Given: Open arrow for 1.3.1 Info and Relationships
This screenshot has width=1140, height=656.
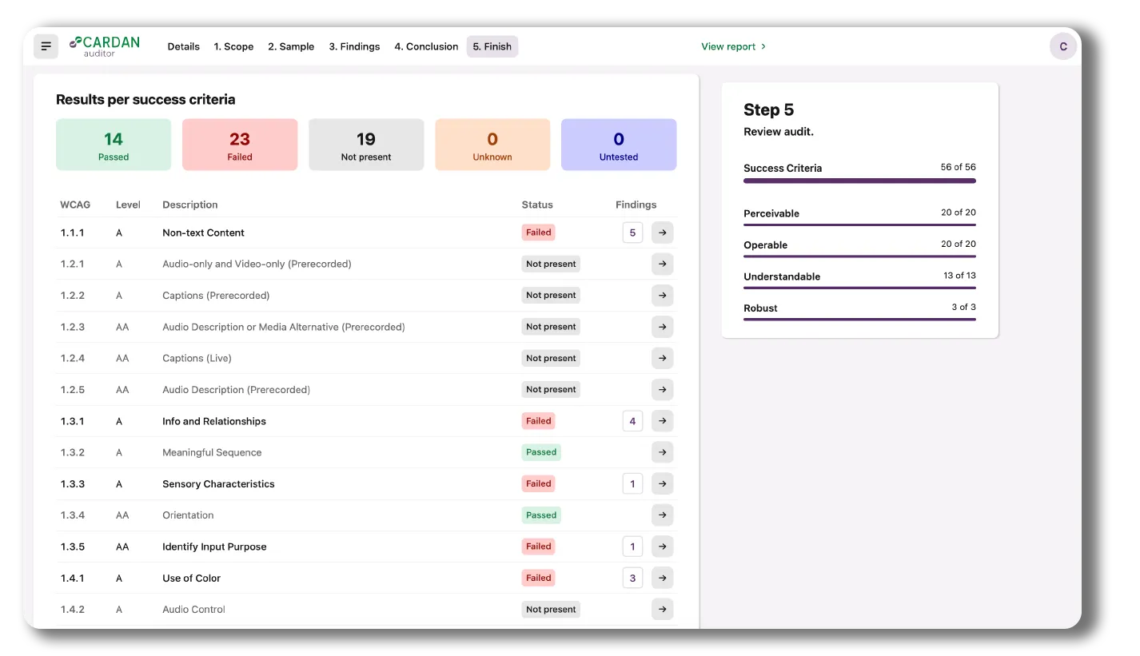Looking at the screenshot, I should pos(662,421).
